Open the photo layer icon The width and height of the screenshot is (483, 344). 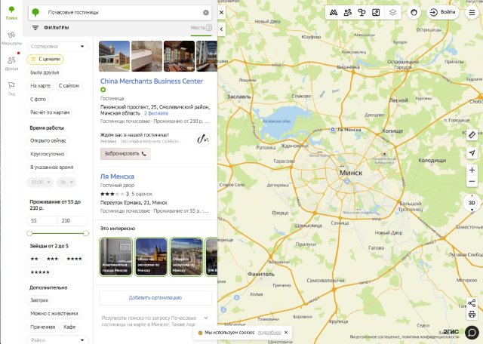point(376,13)
